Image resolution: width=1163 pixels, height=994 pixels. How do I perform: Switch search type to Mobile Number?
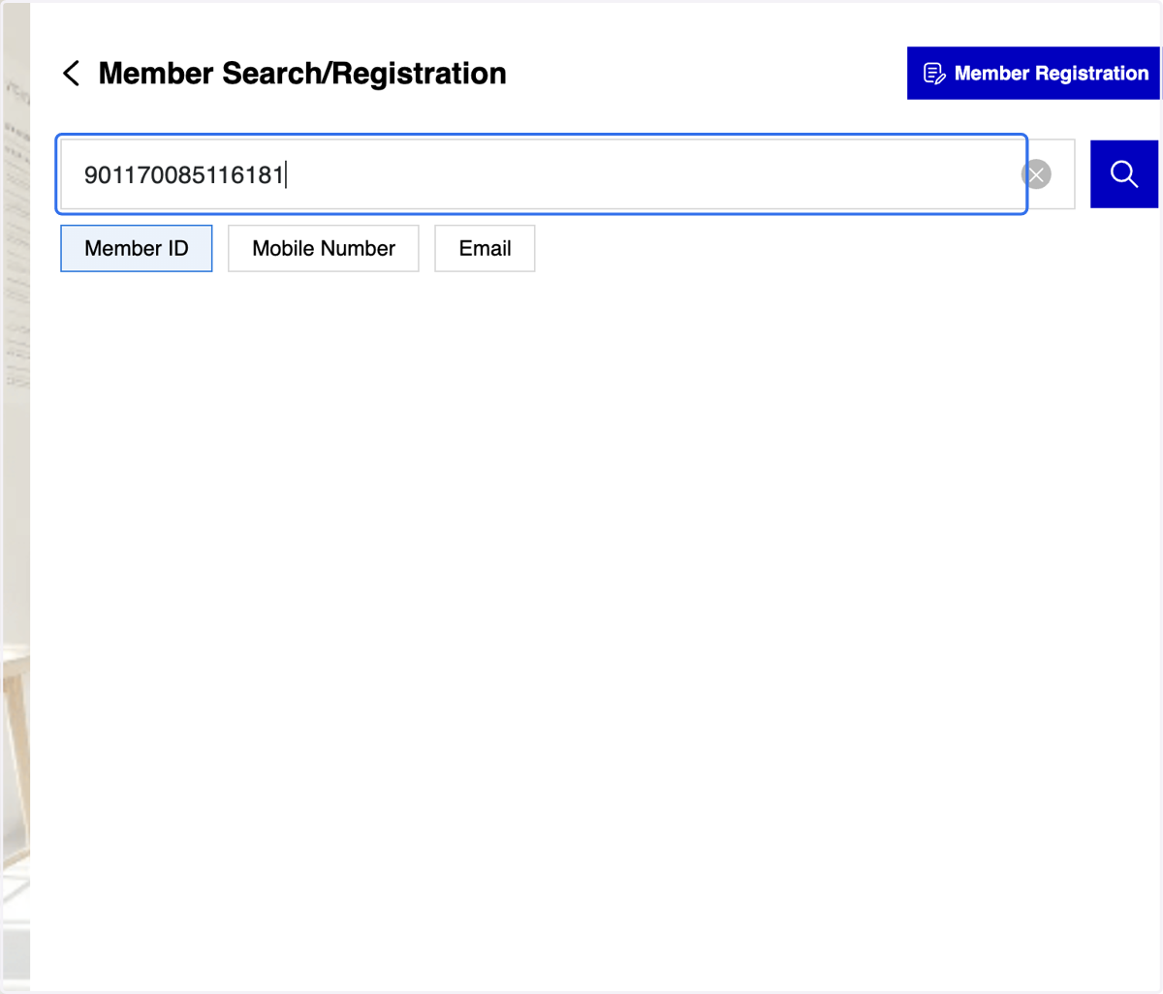click(x=324, y=249)
